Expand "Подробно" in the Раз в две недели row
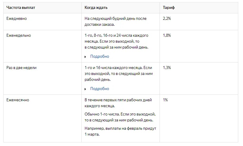The width and height of the screenshot is (243, 146). click(100, 89)
